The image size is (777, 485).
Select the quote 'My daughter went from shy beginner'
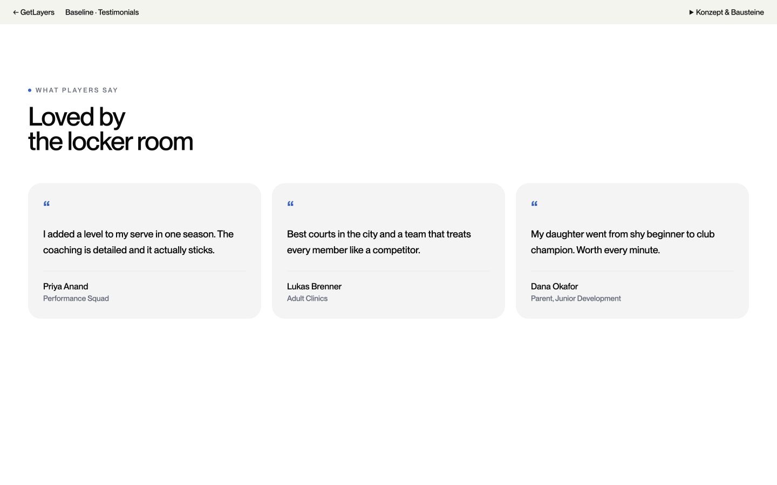(x=623, y=242)
